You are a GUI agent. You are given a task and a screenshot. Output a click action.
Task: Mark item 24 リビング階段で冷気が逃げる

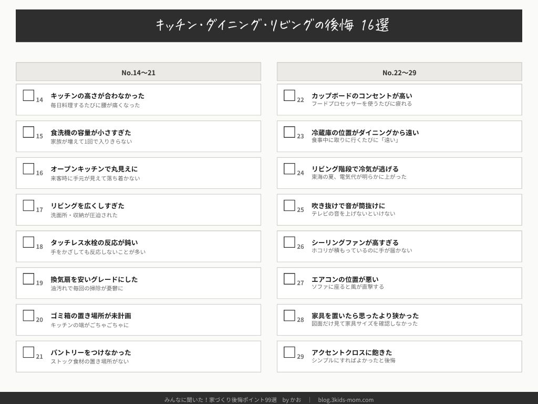[x=289, y=169]
